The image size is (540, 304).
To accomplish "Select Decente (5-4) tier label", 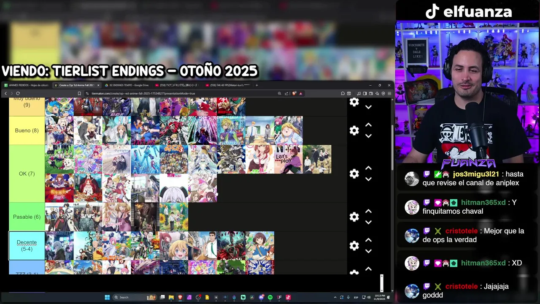I will coord(27,246).
